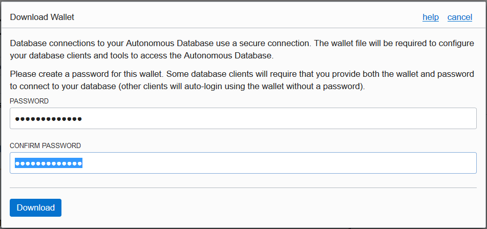
Task: Open the help link
Action: pyautogui.click(x=430, y=17)
